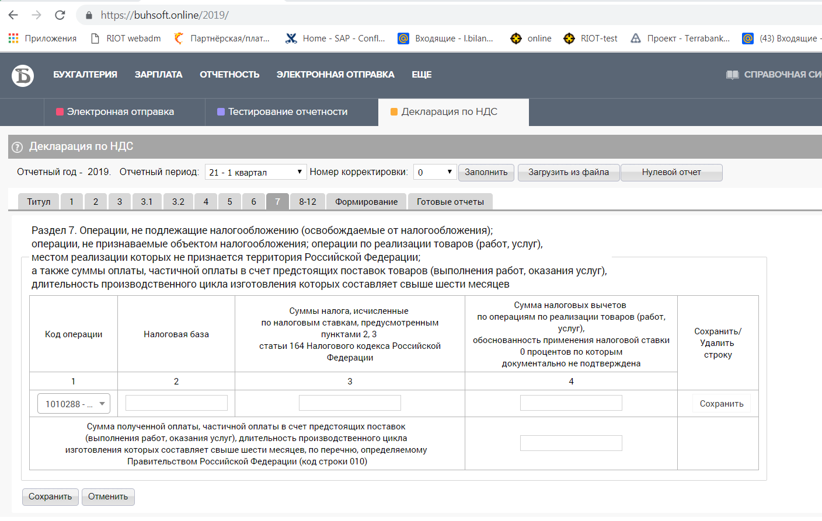Open the RIOT-test bookmark
The height and width of the screenshot is (521, 822).
[590, 39]
